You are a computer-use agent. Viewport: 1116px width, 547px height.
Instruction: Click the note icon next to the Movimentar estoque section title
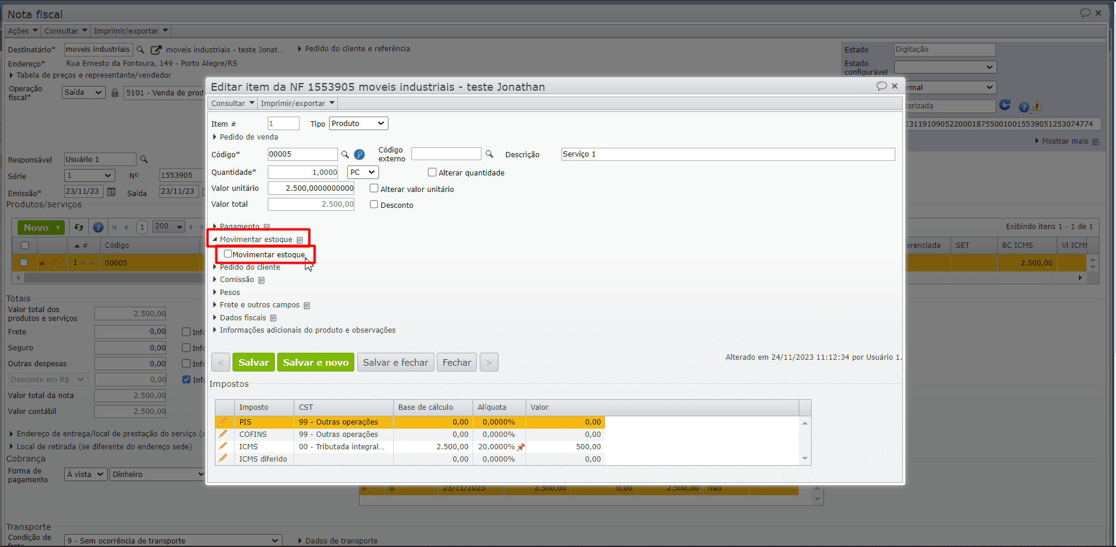300,240
